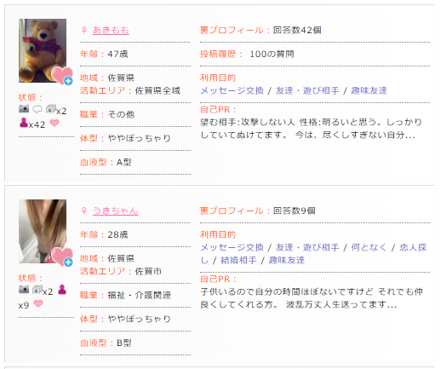The image size is (441, 369).
Task: Click the heart-plus favorite icon on うきちゃん's photo
Action: (x=62, y=257)
